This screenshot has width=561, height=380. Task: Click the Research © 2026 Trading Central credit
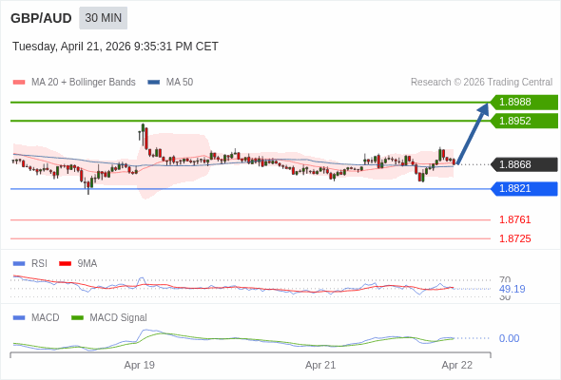point(481,83)
